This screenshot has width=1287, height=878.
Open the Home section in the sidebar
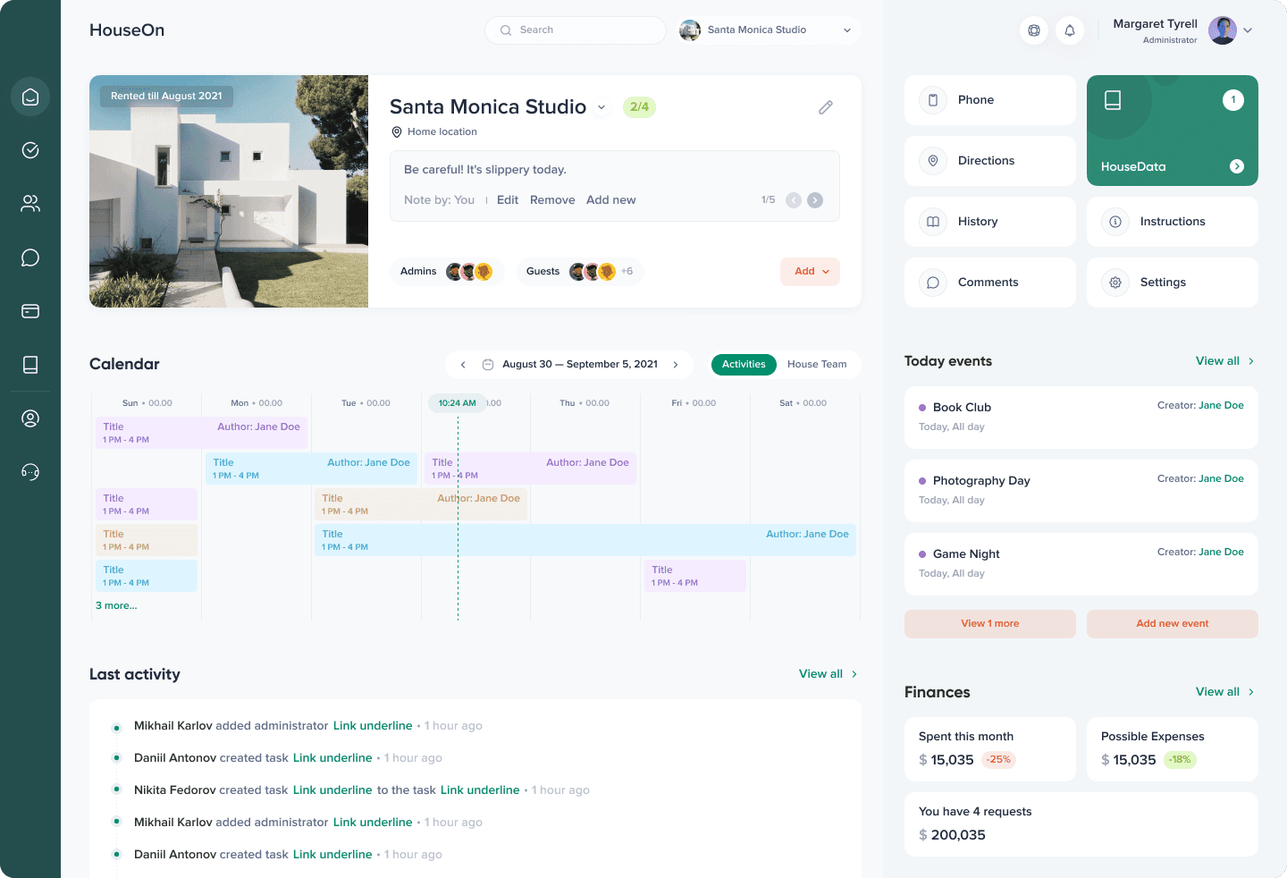30,97
